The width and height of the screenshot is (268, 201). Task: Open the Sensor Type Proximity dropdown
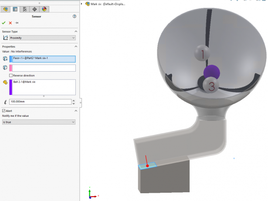tap(42, 38)
